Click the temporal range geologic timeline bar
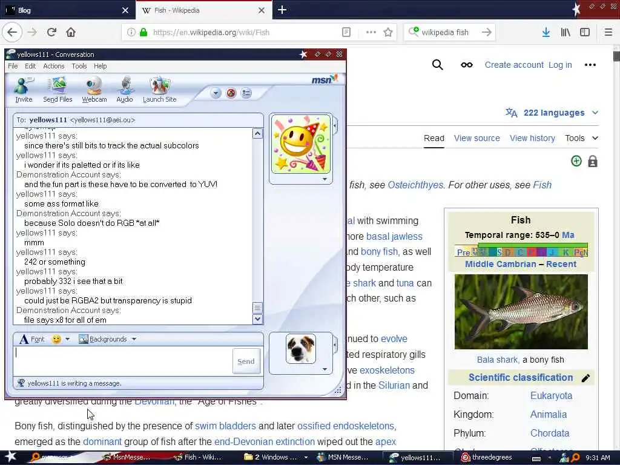Image resolution: width=620 pixels, height=465 pixels. coord(521,250)
